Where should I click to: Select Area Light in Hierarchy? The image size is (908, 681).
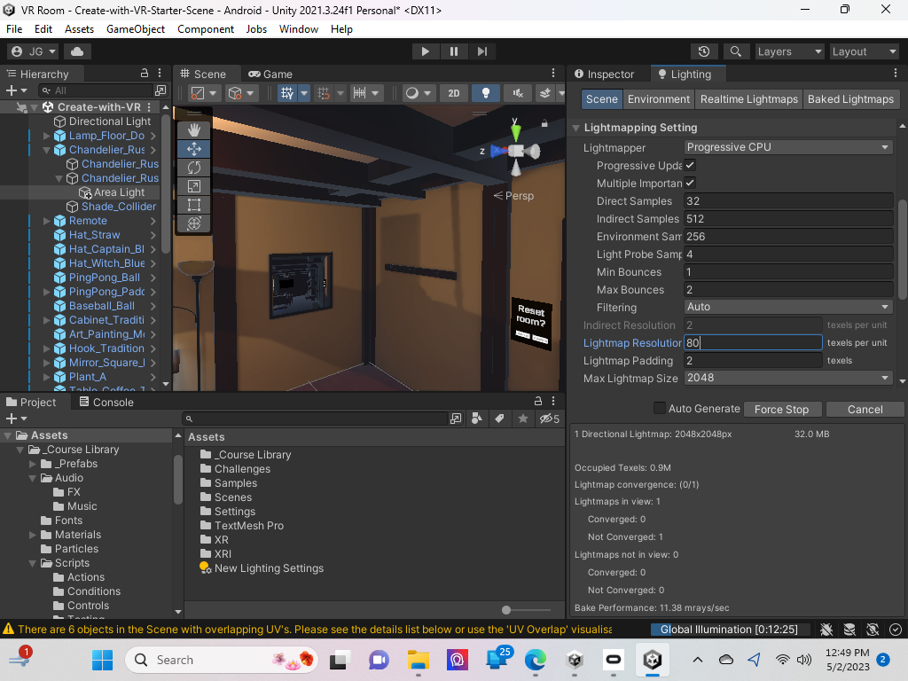click(119, 192)
